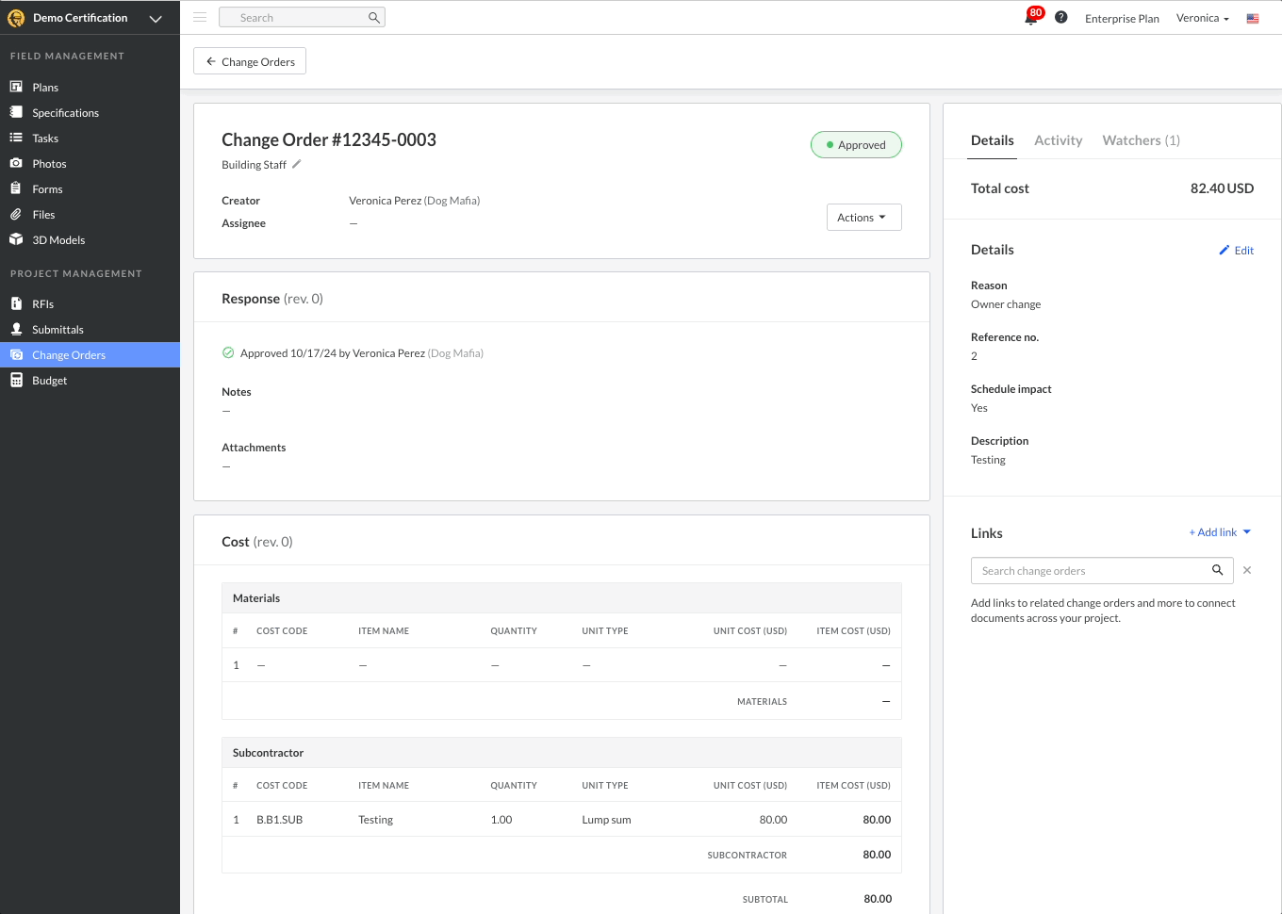Click the Specifications sidebar icon
This screenshot has height=914, width=1282.
click(16, 112)
